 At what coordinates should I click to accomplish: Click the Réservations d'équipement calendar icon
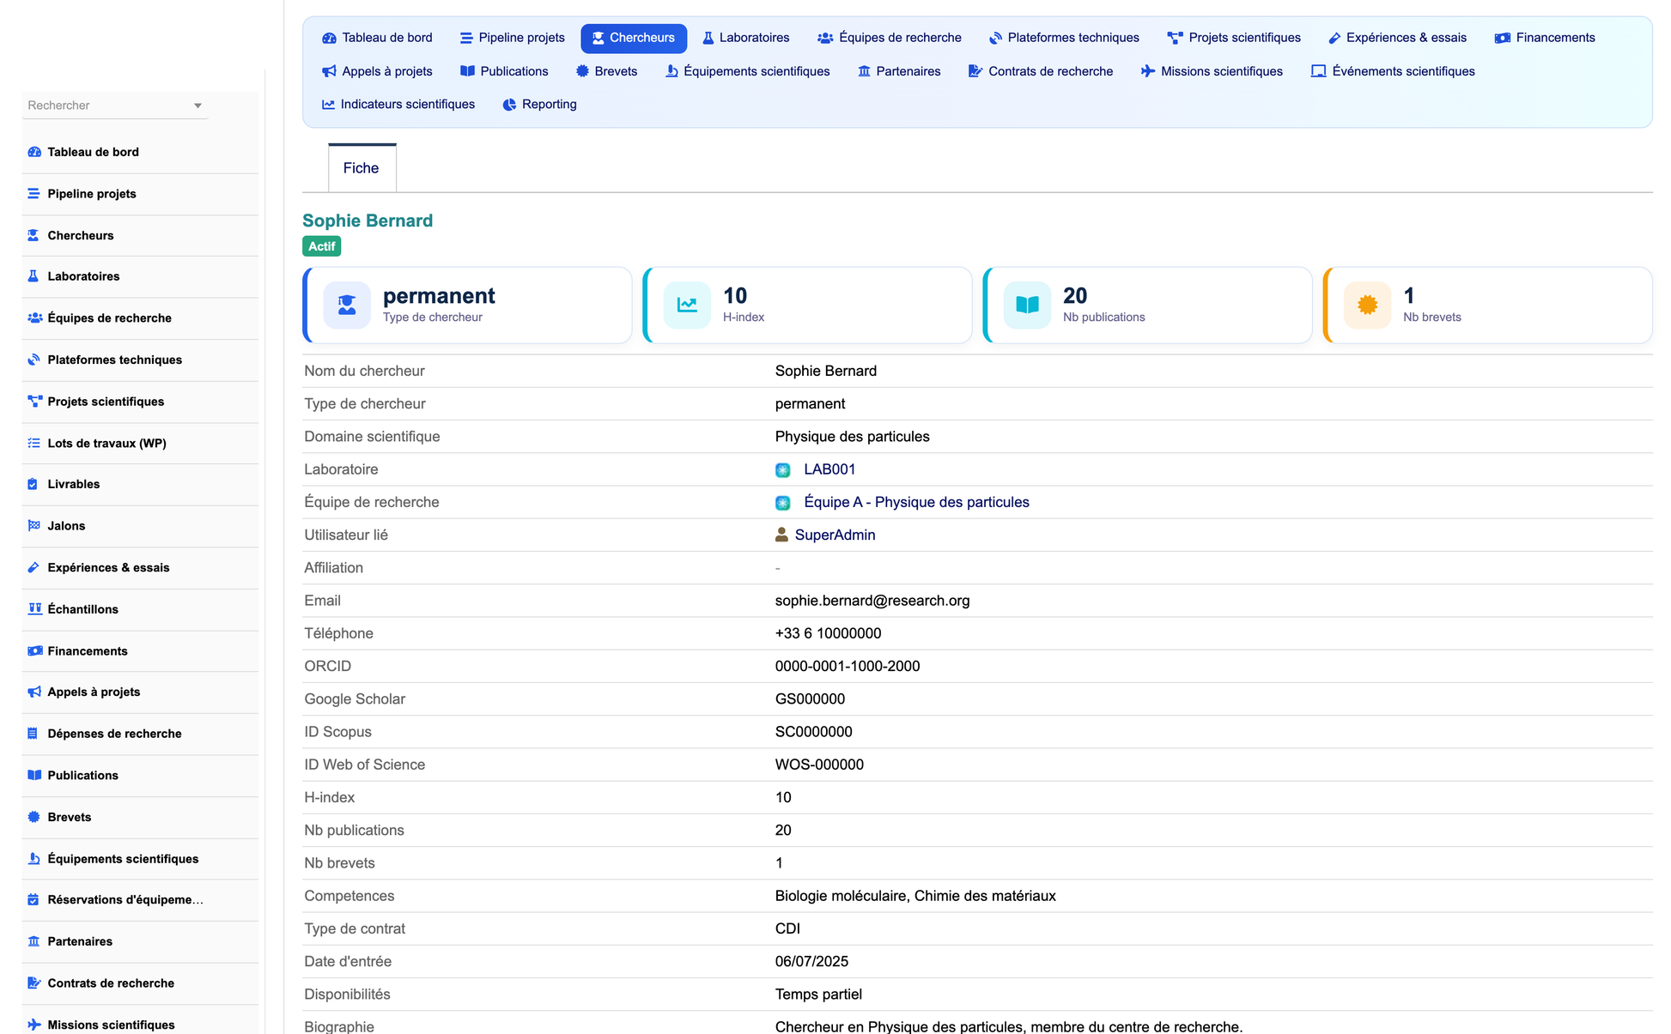[x=34, y=900]
